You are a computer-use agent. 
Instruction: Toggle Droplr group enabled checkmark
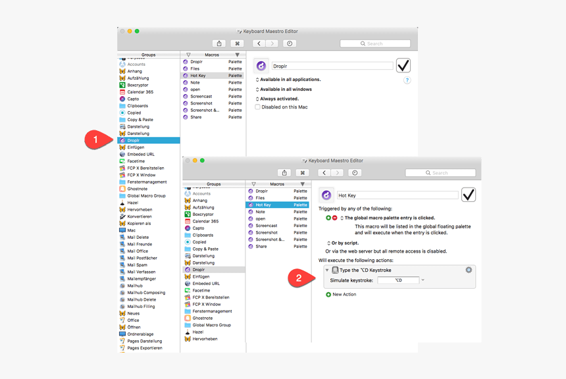[x=403, y=65]
